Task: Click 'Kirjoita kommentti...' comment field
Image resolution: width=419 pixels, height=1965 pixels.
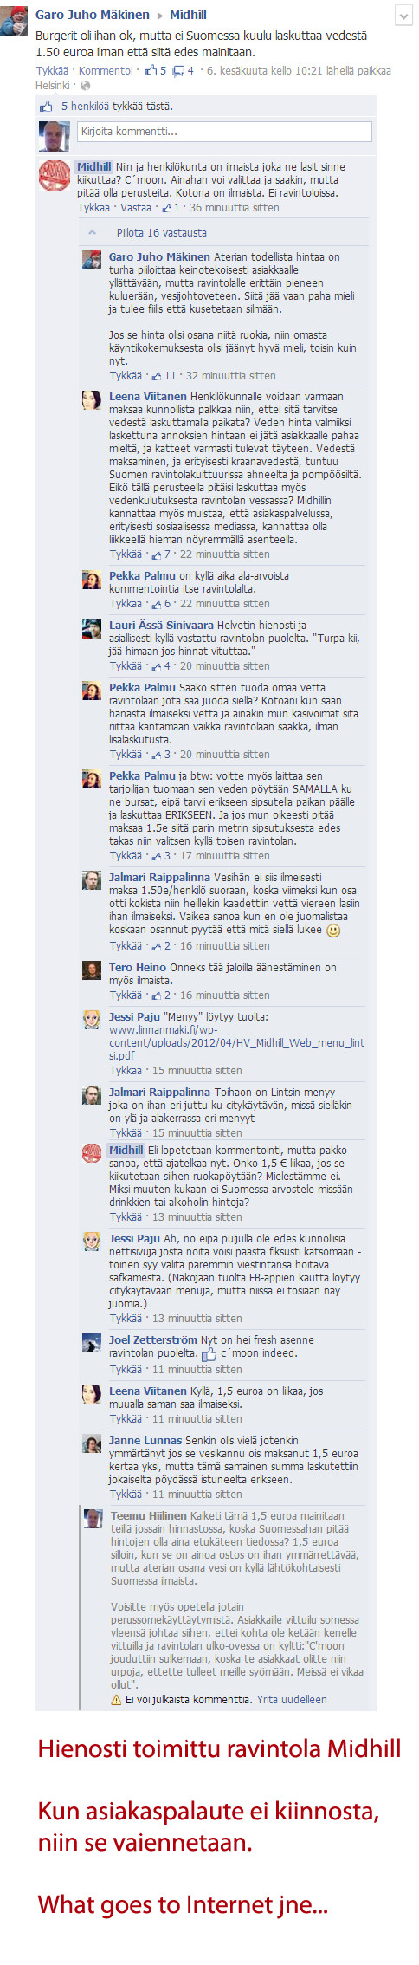Action: pos(224,132)
